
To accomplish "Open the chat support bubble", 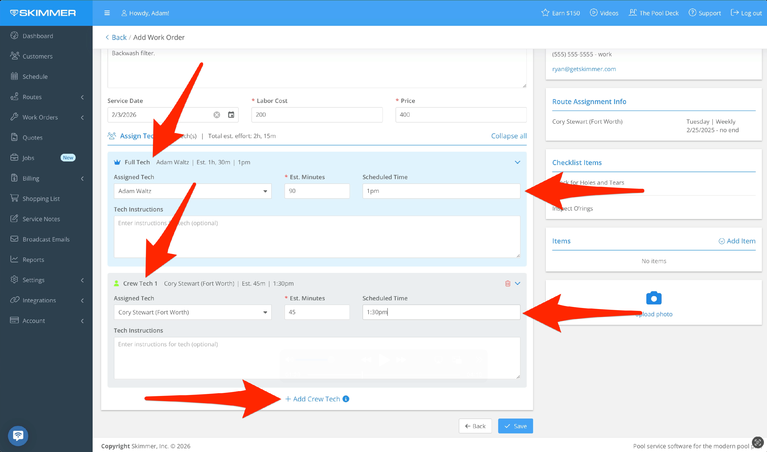I will click(x=18, y=436).
